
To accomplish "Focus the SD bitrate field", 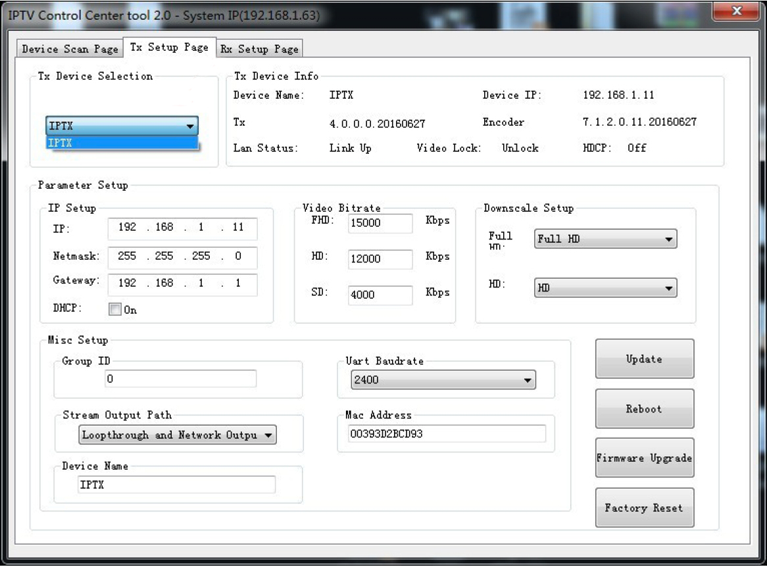I will pos(380,295).
